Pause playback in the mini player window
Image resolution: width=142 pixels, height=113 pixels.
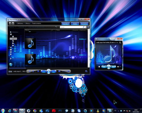tap(109, 67)
